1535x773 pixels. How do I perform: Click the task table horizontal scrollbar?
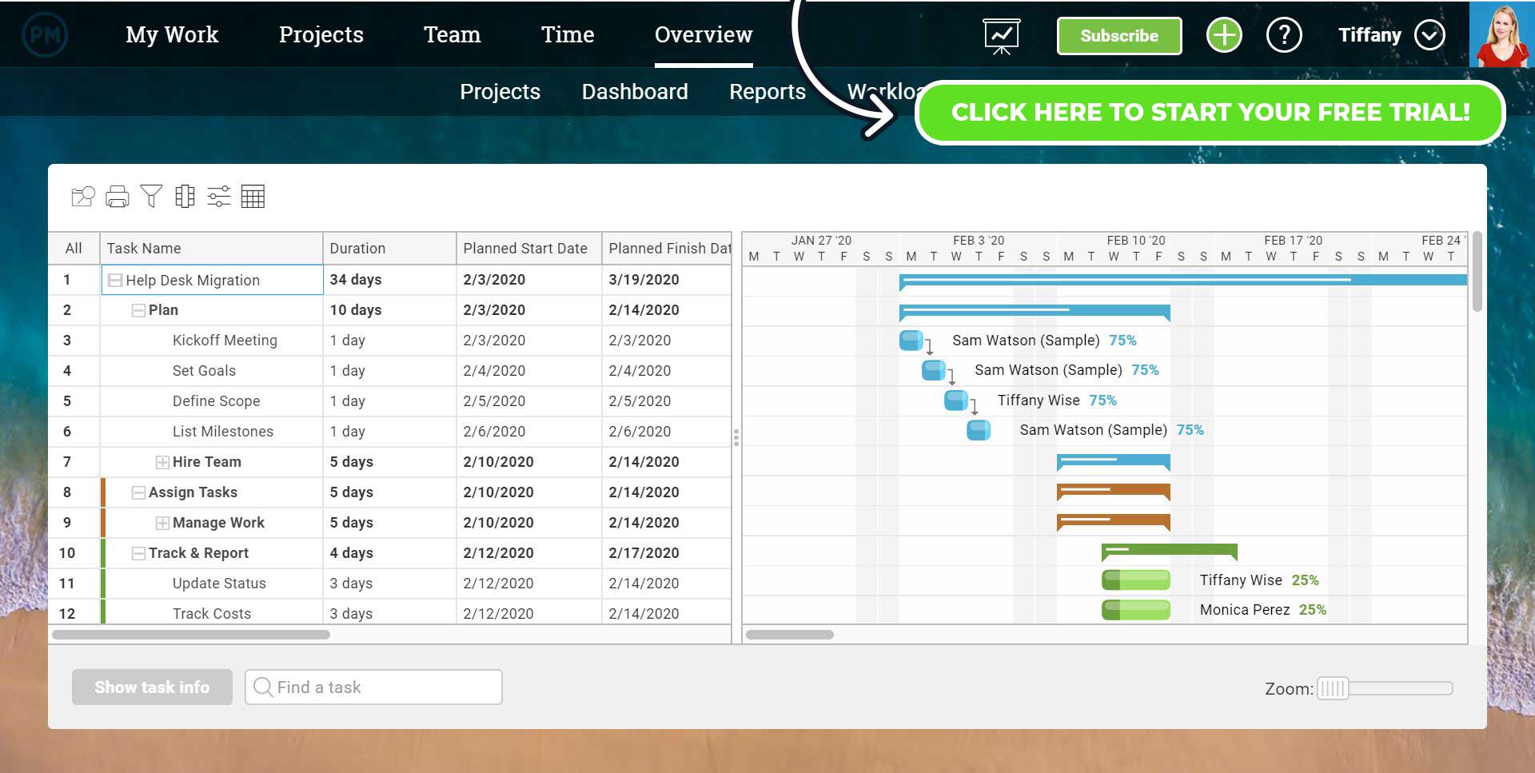click(191, 635)
